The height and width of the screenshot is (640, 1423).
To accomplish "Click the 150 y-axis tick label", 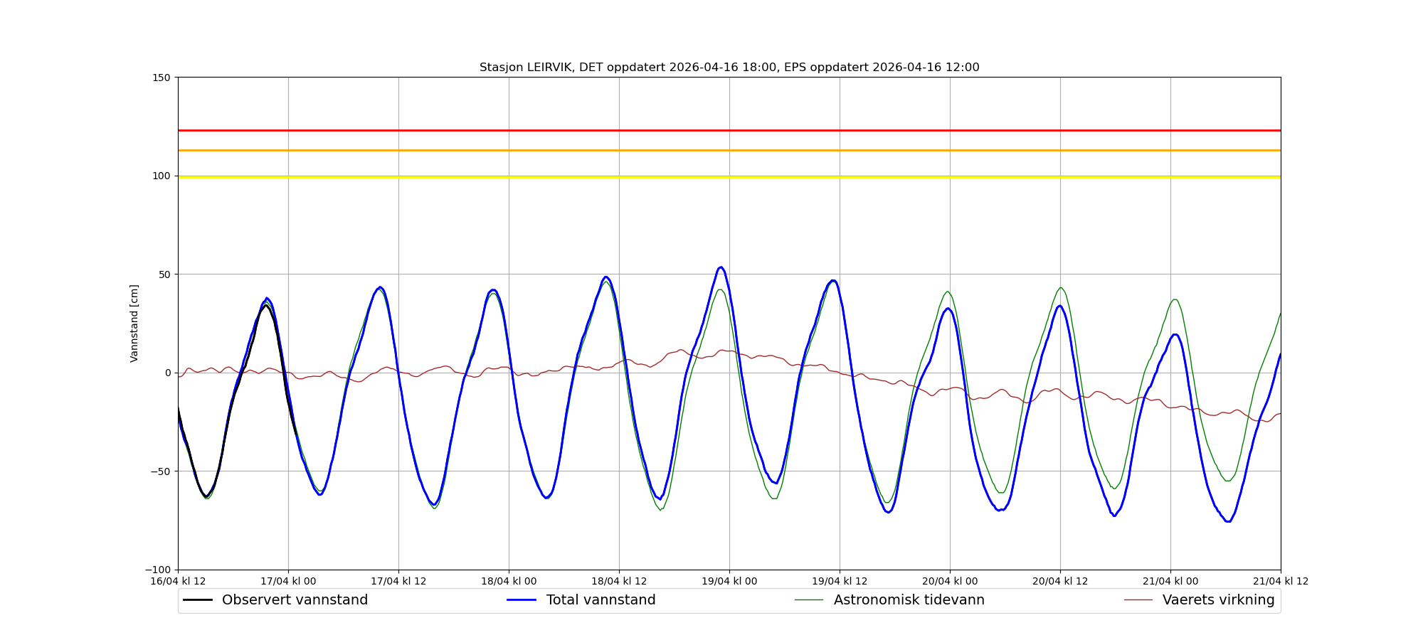I will tap(162, 78).
